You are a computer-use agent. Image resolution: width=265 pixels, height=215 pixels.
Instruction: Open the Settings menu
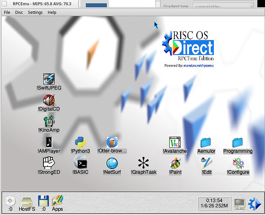pyautogui.click(x=35, y=12)
